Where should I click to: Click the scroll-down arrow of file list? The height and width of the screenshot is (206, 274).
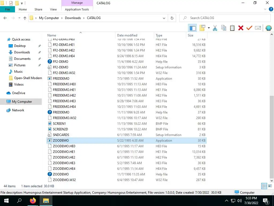272,181
